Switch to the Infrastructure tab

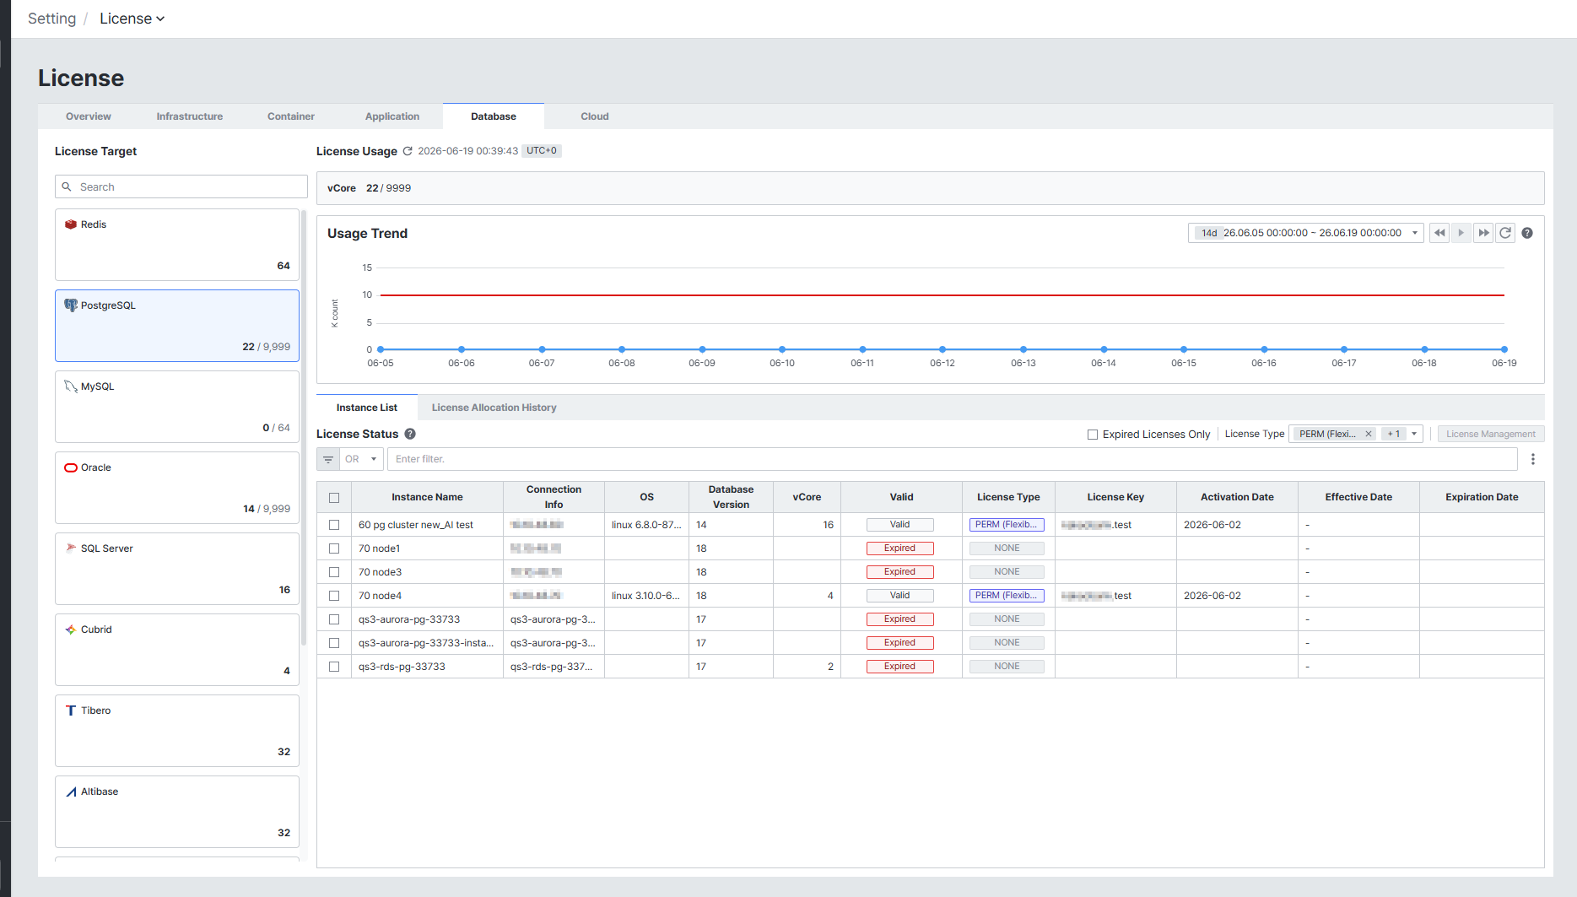(190, 116)
